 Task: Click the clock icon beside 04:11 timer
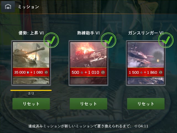tap(136, 126)
